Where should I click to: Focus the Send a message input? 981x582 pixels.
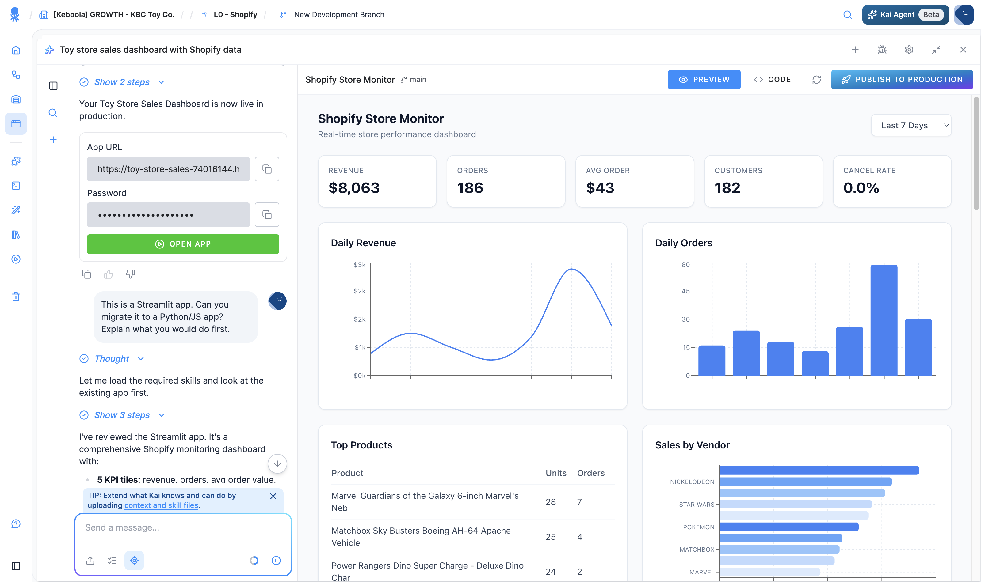(x=183, y=528)
